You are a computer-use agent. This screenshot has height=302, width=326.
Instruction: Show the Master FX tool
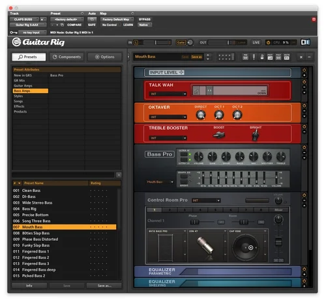coord(287,57)
